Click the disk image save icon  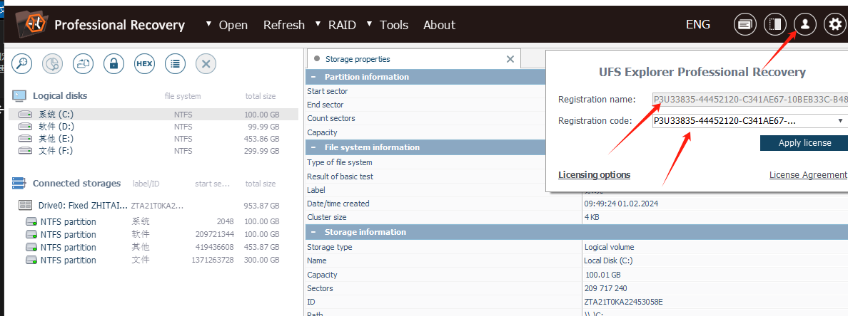click(x=84, y=64)
